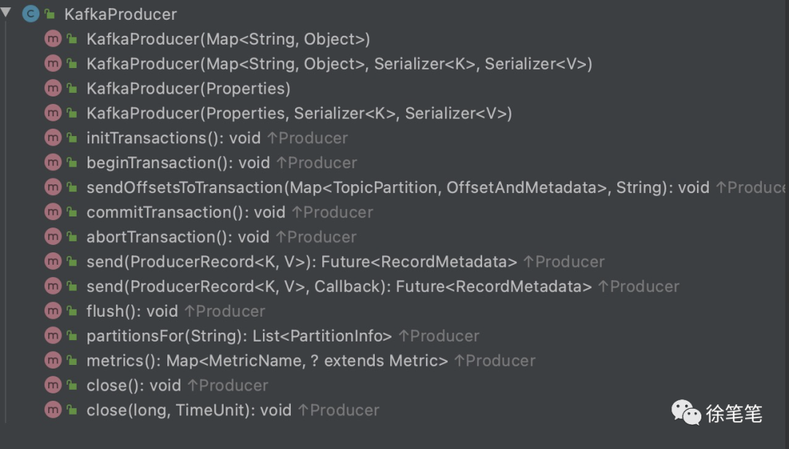Click the ↑Producer link next to flush()
This screenshot has width=789, height=449.
pos(224,311)
